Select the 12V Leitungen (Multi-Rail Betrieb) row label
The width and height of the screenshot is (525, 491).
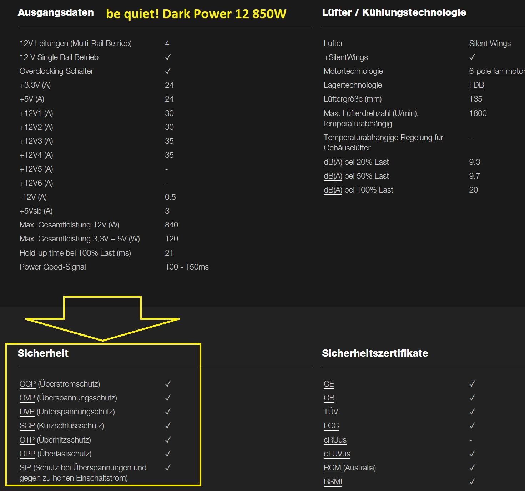pyautogui.click(x=76, y=44)
